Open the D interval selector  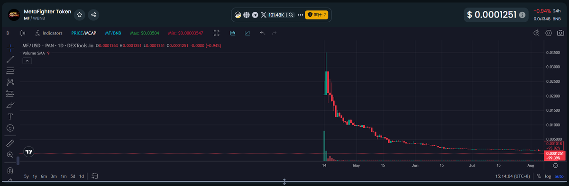click(x=8, y=33)
